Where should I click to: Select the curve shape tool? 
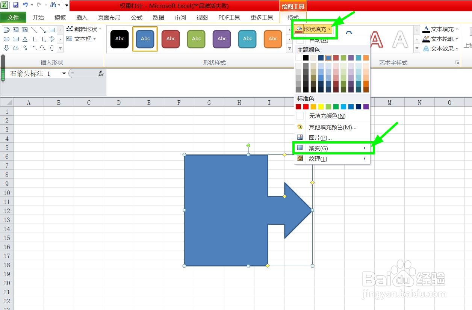click(x=43, y=48)
